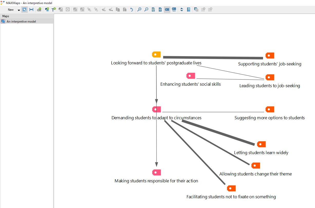Click the New map button
This screenshot has height=208, width=315.
(x=11, y=10)
